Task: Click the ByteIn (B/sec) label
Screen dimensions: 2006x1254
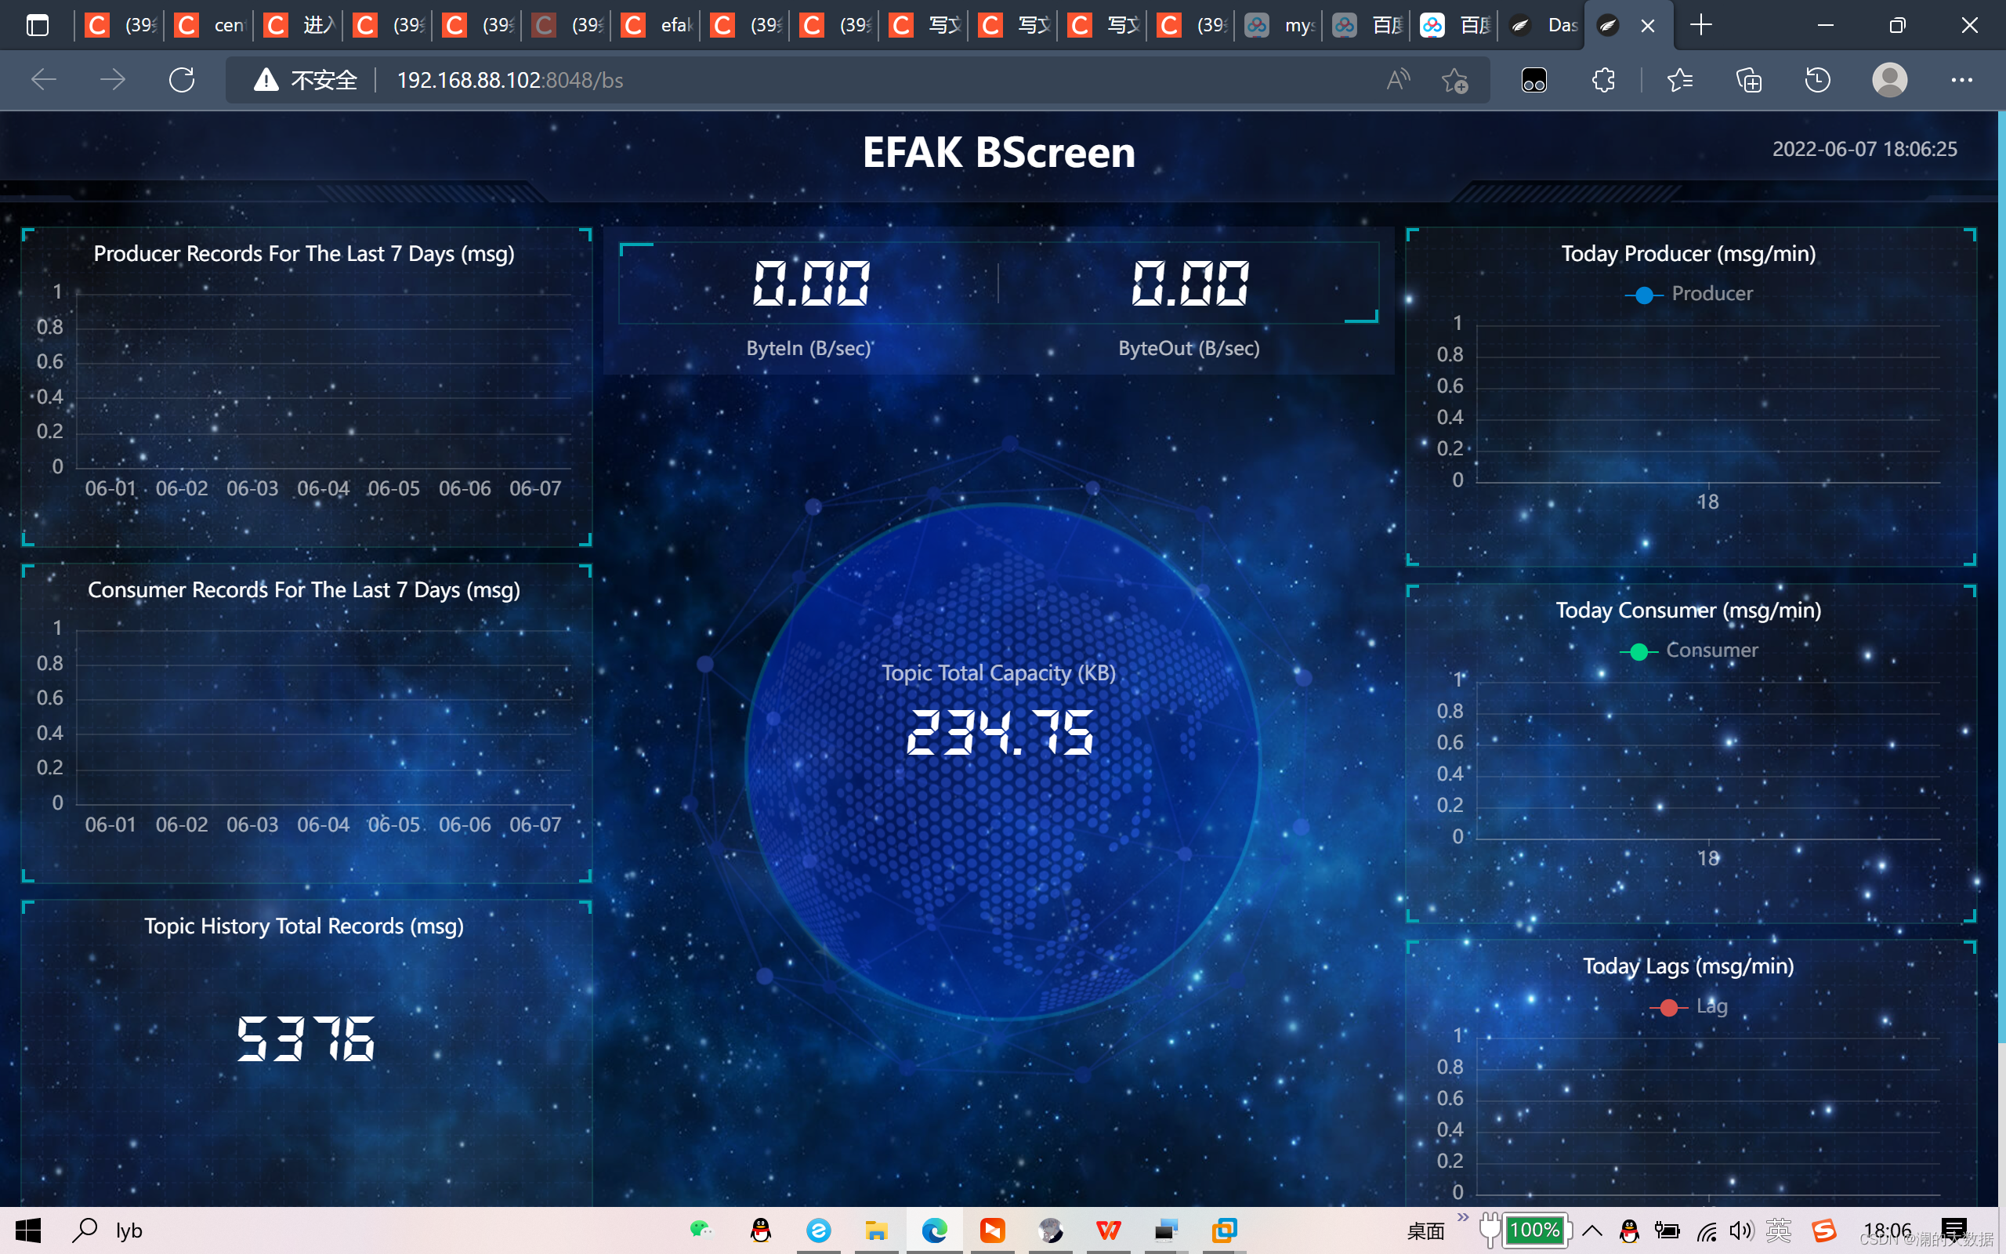Action: [x=808, y=348]
